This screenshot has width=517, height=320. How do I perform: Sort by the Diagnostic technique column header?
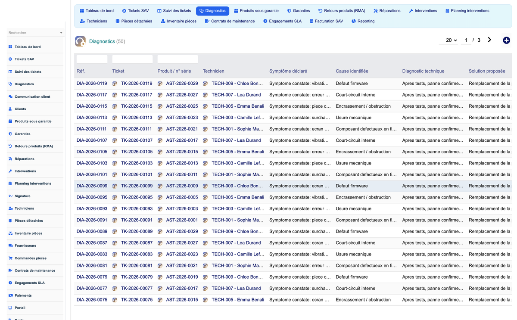pos(423,71)
